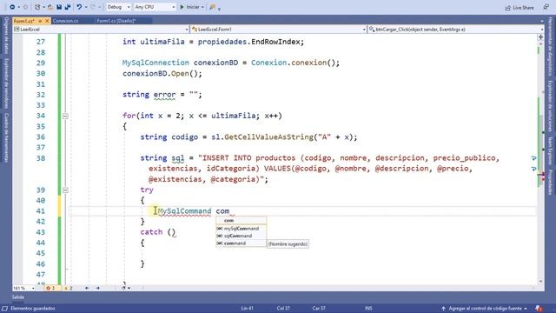
Task: Select 'mySqlCommand' suggestion in IntelliSense list
Action: coord(242,229)
